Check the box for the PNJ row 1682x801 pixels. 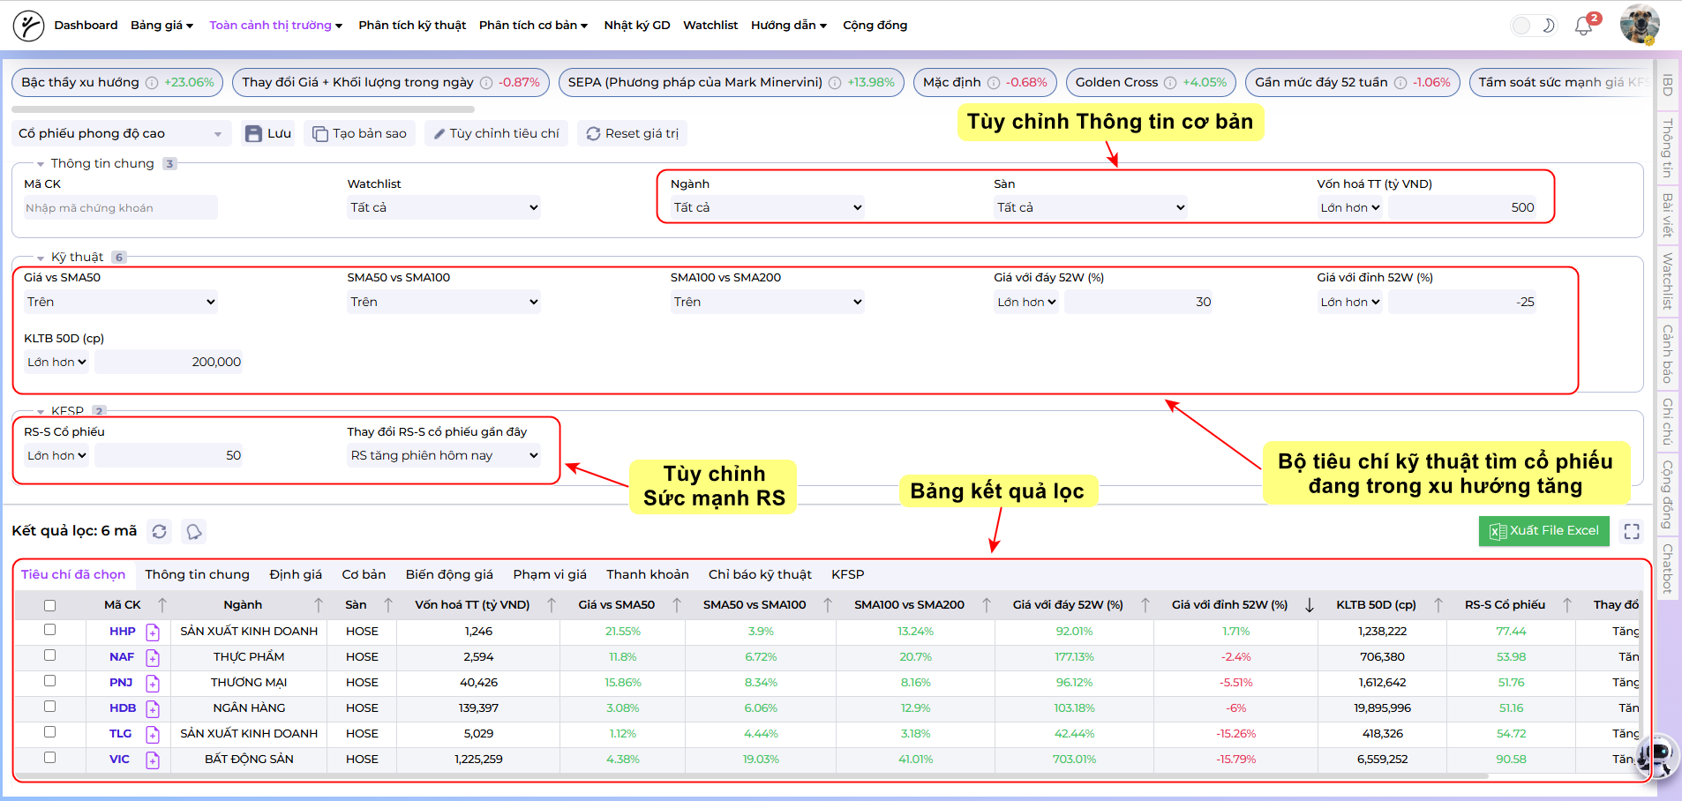(x=50, y=681)
